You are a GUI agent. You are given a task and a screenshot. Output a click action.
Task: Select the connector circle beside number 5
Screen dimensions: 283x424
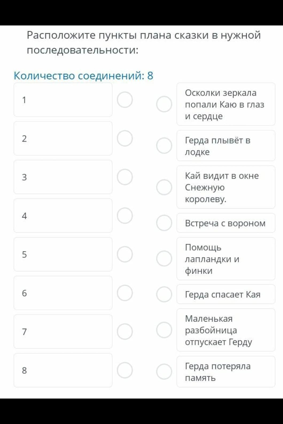[125, 254]
